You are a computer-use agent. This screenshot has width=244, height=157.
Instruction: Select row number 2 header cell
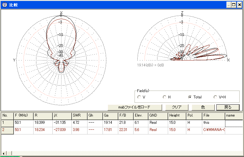point(7,130)
